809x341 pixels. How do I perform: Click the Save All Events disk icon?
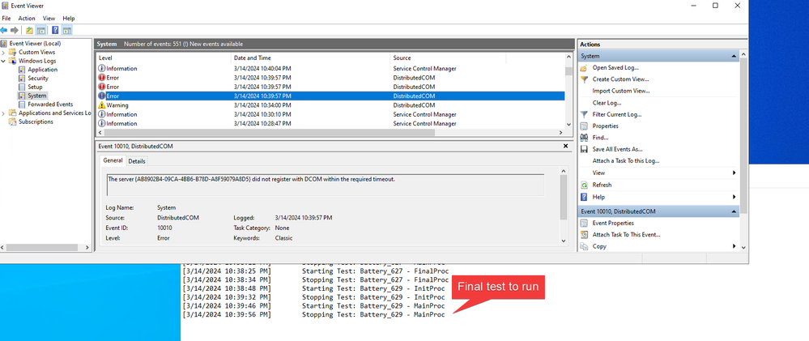click(x=584, y=149)
